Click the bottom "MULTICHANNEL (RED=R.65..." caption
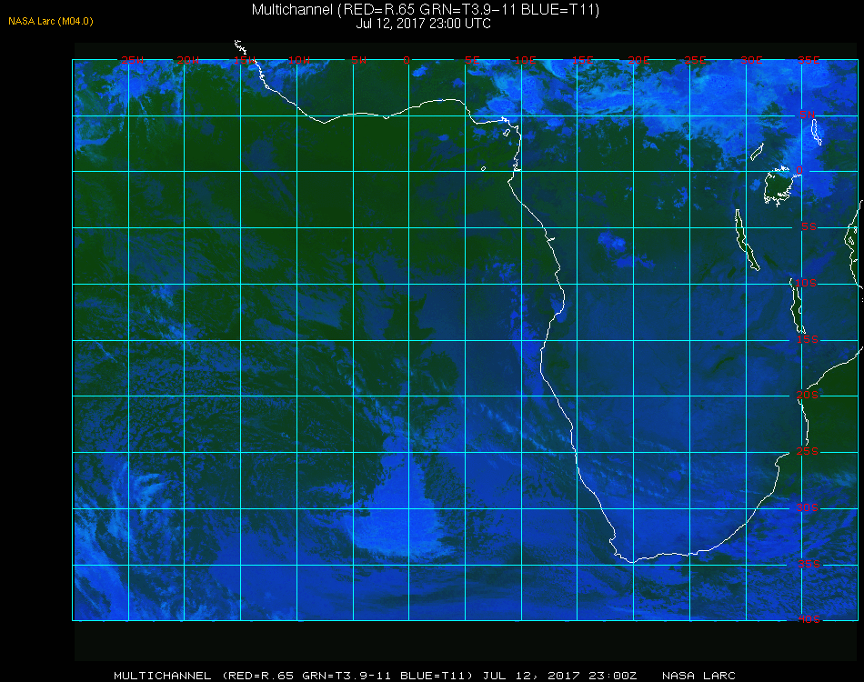The image size is (864, 682). click(293, 676)
